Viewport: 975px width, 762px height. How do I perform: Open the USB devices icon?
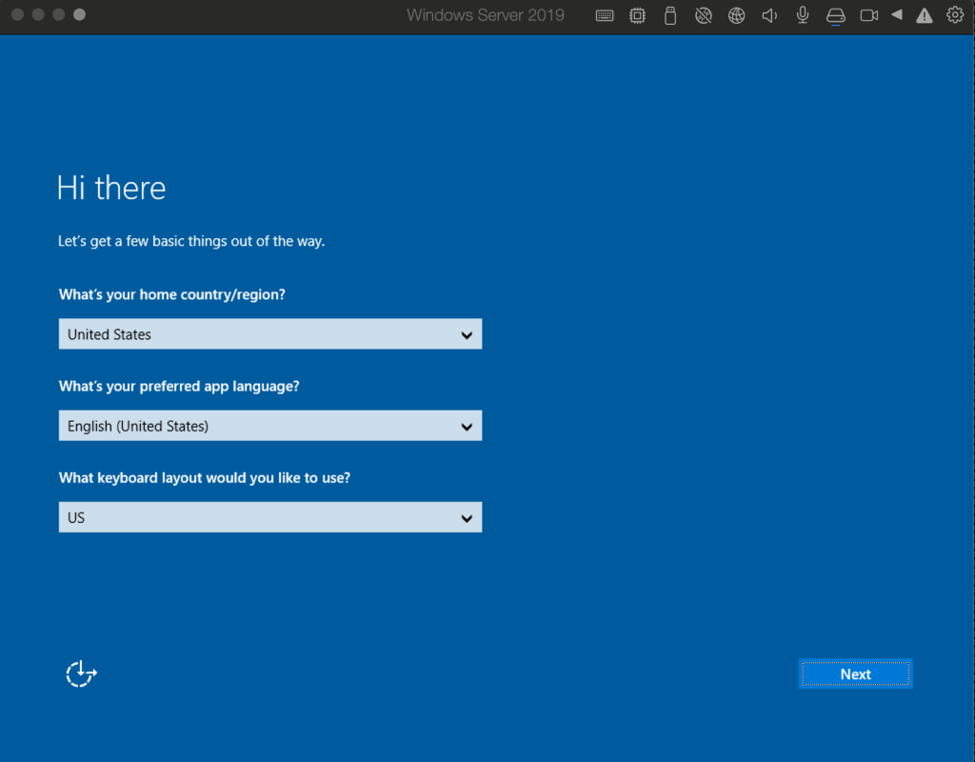click(670, 15)
